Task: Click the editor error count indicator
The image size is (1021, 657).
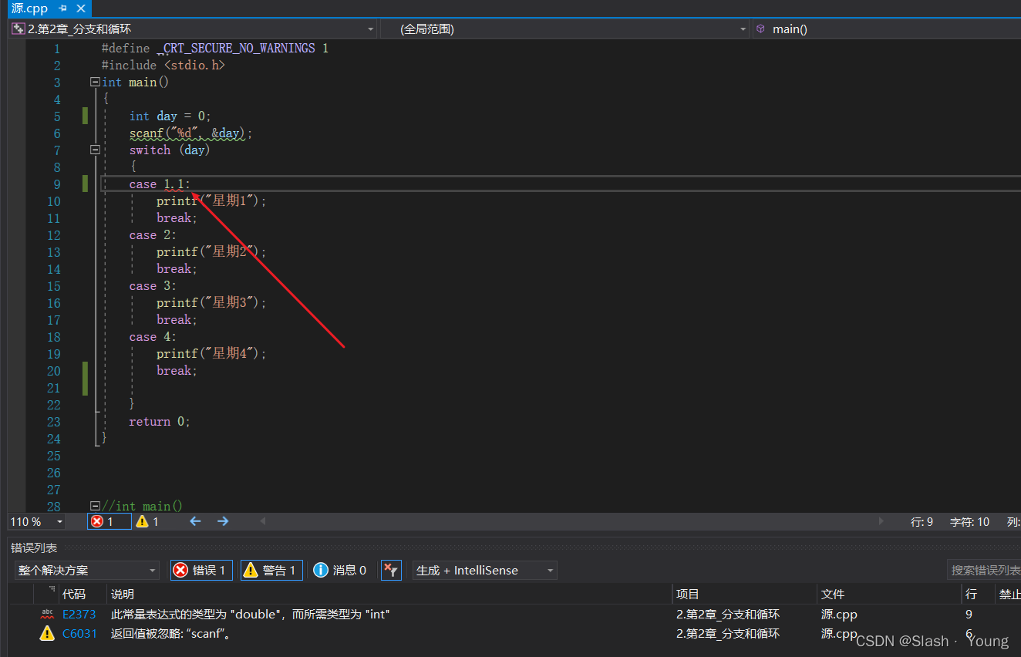Action: [109, 522]
